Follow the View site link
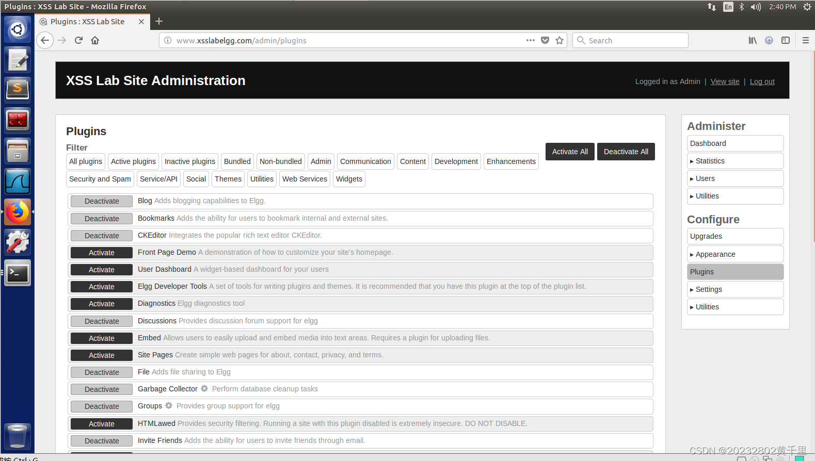The height and width of the screenshot is (461, 815). click(x=725, y=81)
